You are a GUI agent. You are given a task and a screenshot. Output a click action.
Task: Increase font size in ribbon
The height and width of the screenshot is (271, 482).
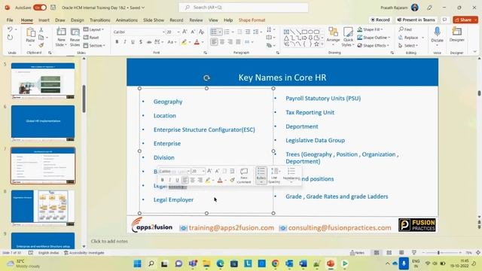pyautogui.click(x=185, y=32)
